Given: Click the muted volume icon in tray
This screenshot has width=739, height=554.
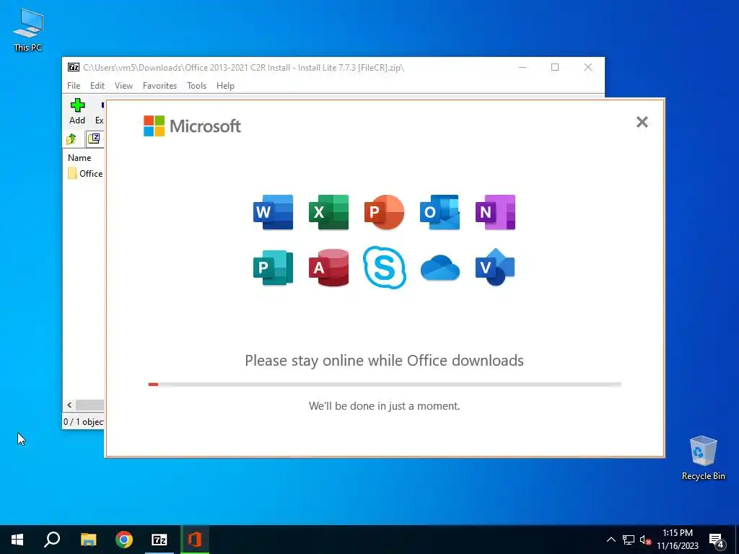Looking at the screenshot, I should pyautogui.click(x=645, y=540).
